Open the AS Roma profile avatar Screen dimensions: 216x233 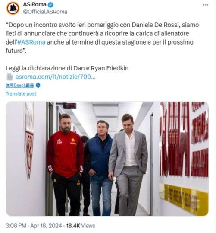pyautogui.click(x=13, y=8)
